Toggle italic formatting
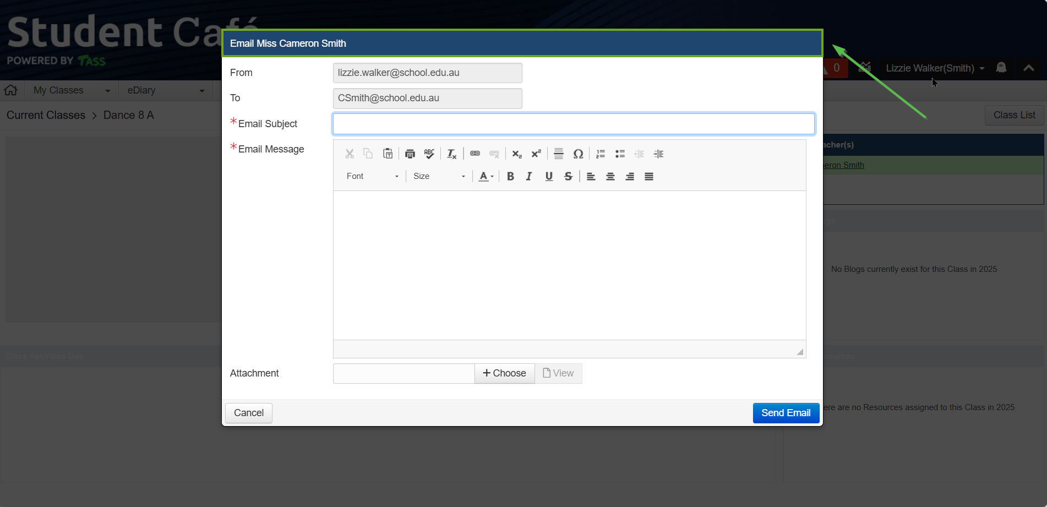1047x507 pixels. (529, 177)
